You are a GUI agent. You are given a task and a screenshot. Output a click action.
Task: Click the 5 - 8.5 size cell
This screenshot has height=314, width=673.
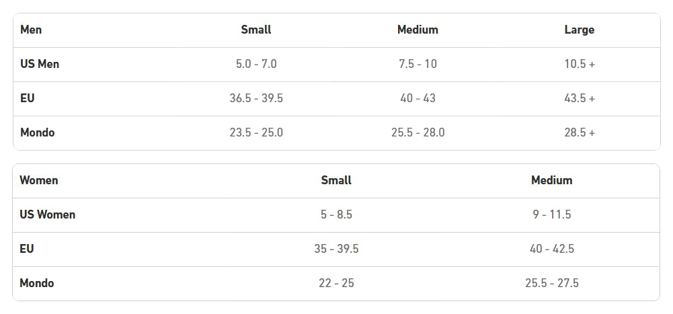(x=336, y=214)
